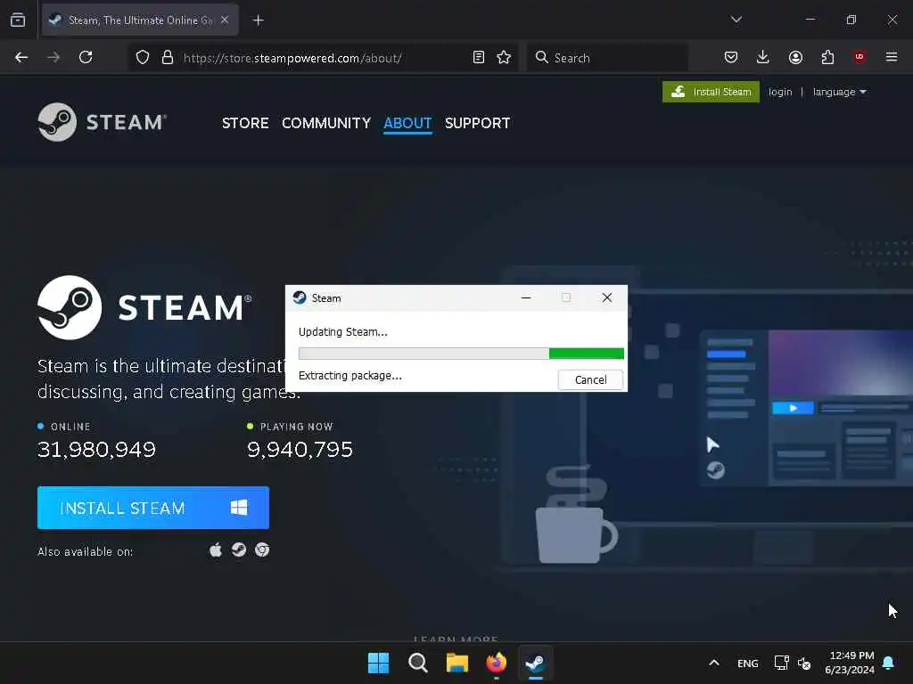The height and width of the screenshot is (684, 913).
Task: Click the uBlock Origin extension icon
Action: coord(860,57)
